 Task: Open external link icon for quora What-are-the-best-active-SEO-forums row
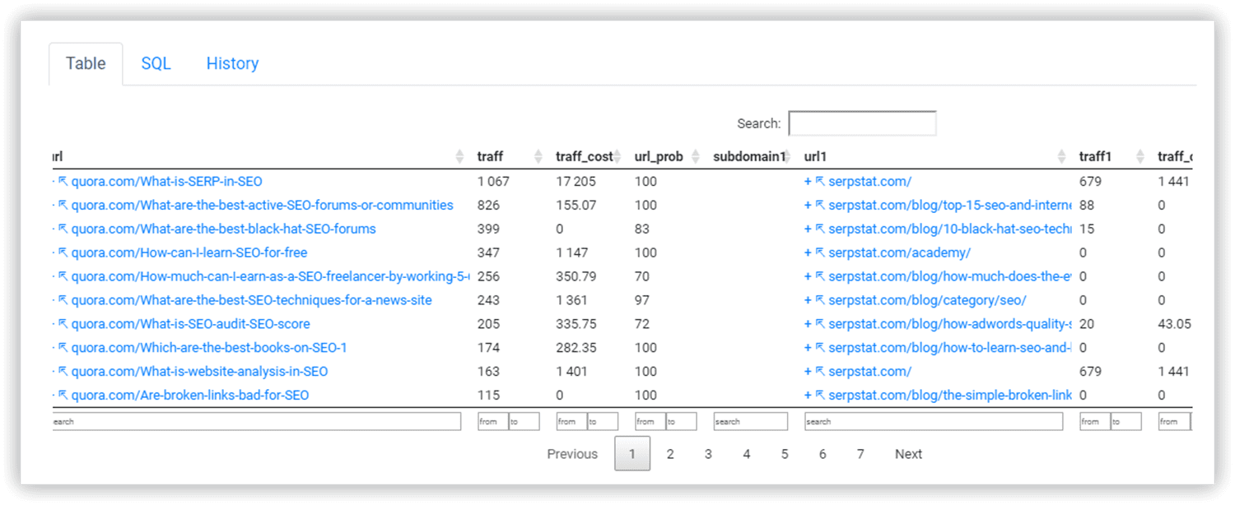63,206
